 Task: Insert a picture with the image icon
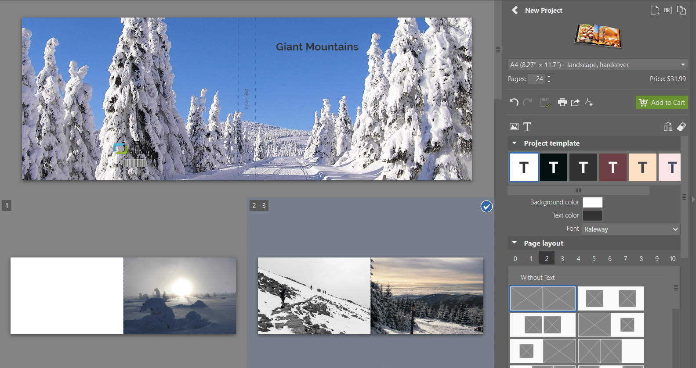pos(514,127)
